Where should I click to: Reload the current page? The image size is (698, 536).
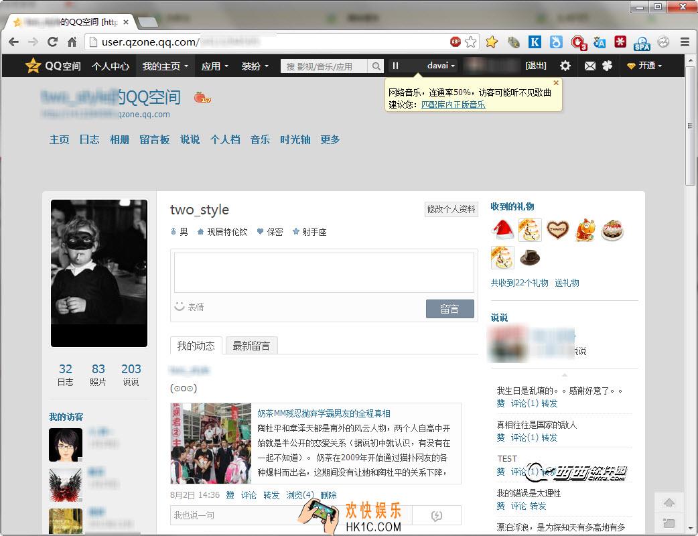(x=52, y=42)
